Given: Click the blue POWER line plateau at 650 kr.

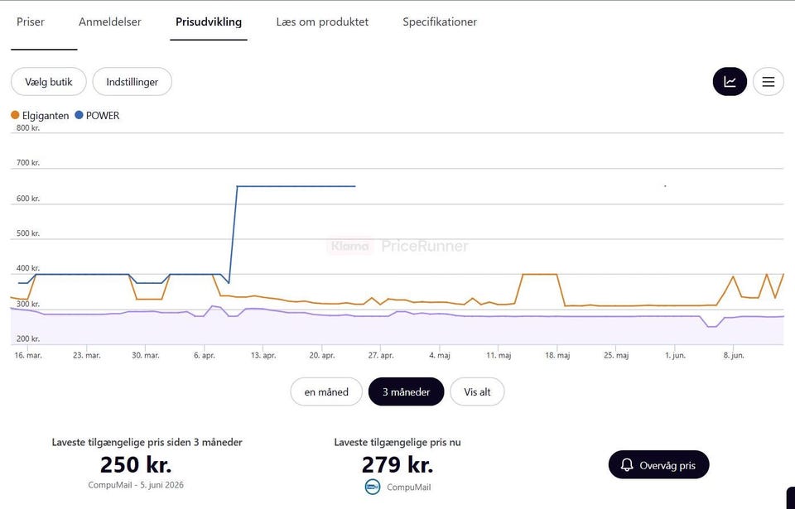Looking at the screenshot, I should 296,186.
